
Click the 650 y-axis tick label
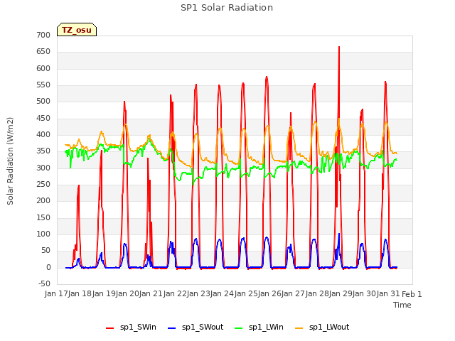(x=43, y=52)
